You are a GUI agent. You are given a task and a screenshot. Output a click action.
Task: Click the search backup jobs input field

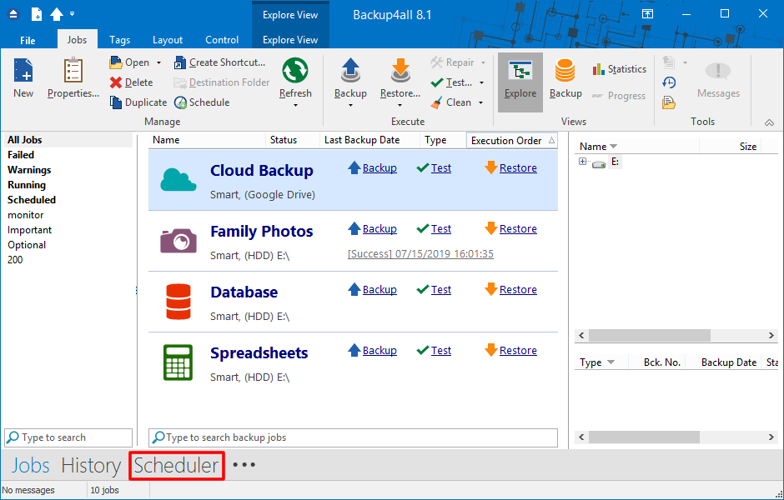pos(353,437)
